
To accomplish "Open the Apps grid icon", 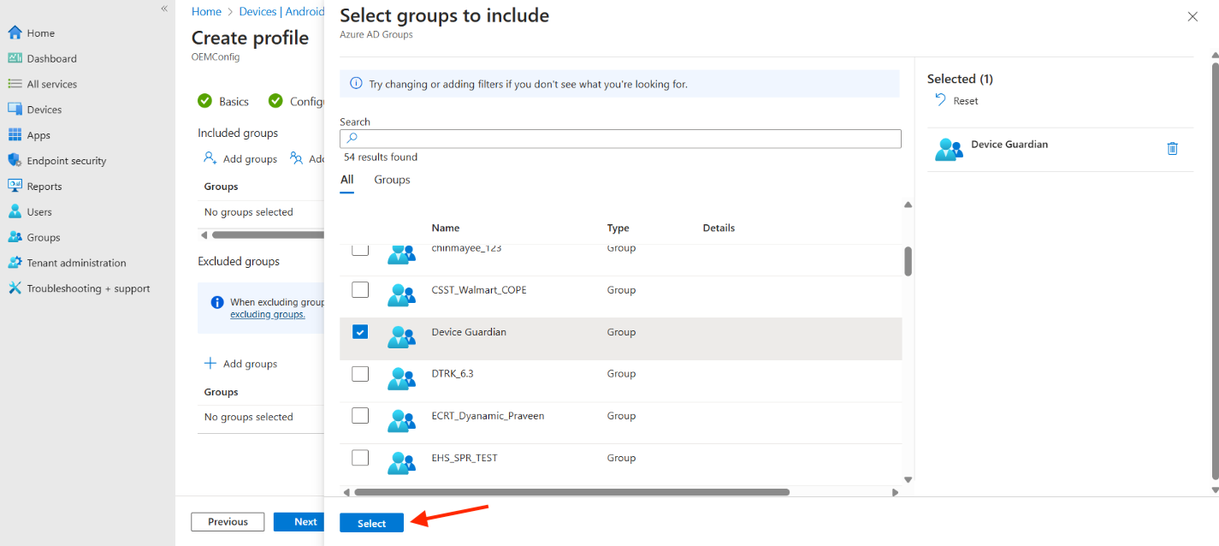I will click(x=15, y=135).
